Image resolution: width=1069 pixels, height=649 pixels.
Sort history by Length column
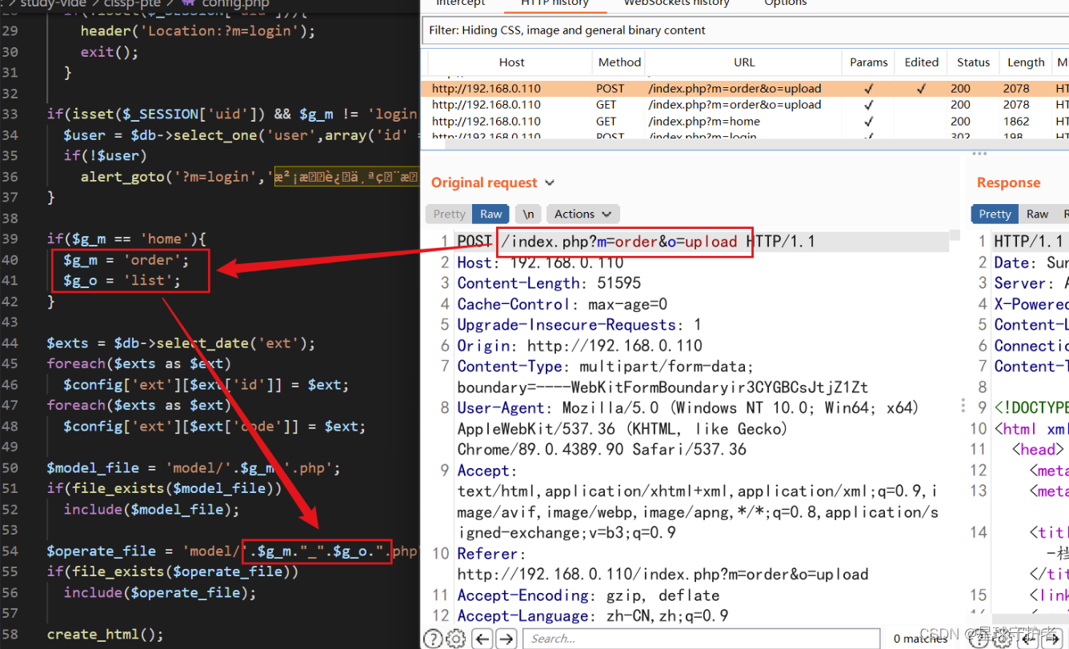coord(1026,62)
